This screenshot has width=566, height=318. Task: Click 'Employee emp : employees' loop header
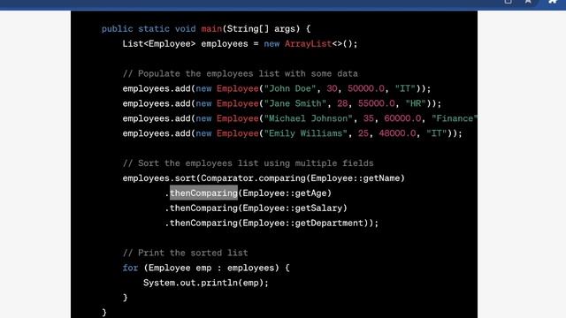pyautogui.click(x=211, y=268)
